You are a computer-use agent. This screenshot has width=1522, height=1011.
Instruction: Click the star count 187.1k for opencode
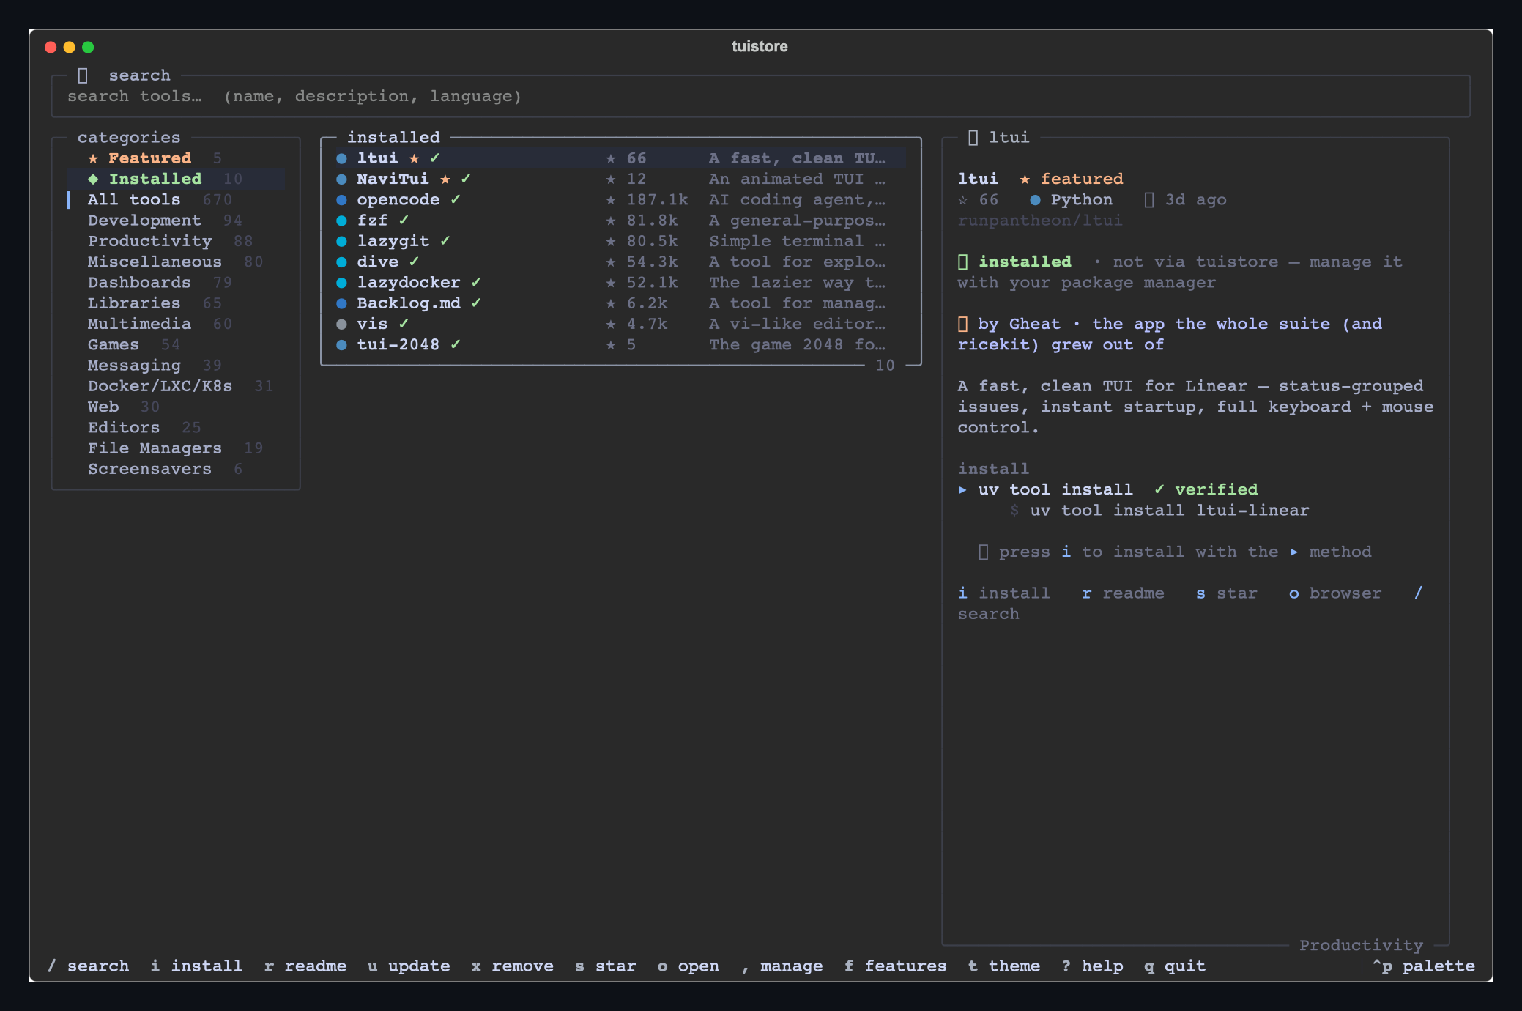(x=657, y=199)
